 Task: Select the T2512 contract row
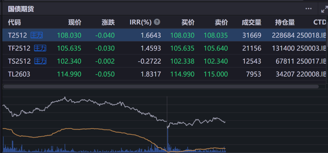164,35
